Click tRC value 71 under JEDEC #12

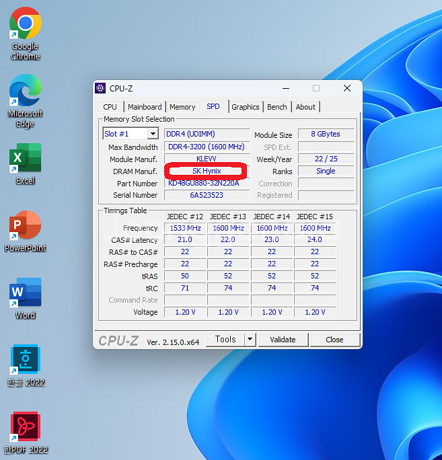185,288
